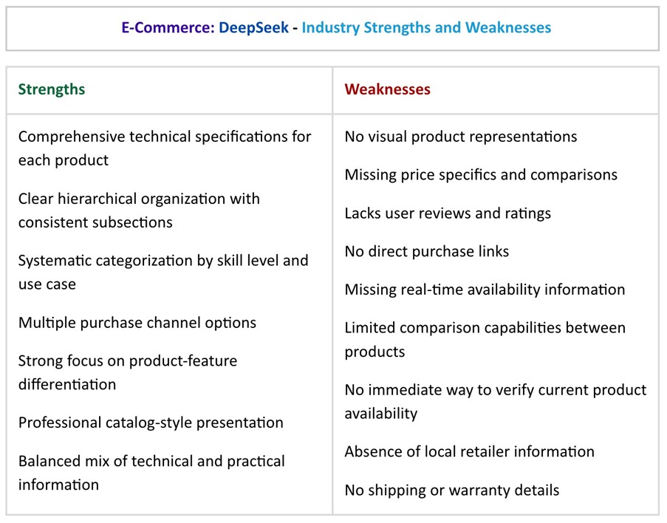Select the Industry Strengths and Weaknesses heading
667x523 pixels.
pos(426,28)
